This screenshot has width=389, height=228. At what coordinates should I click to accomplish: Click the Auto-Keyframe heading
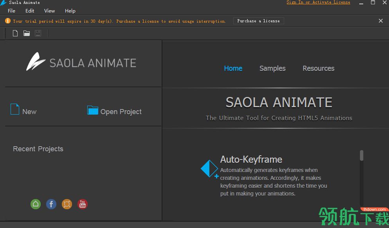[251, 159]
